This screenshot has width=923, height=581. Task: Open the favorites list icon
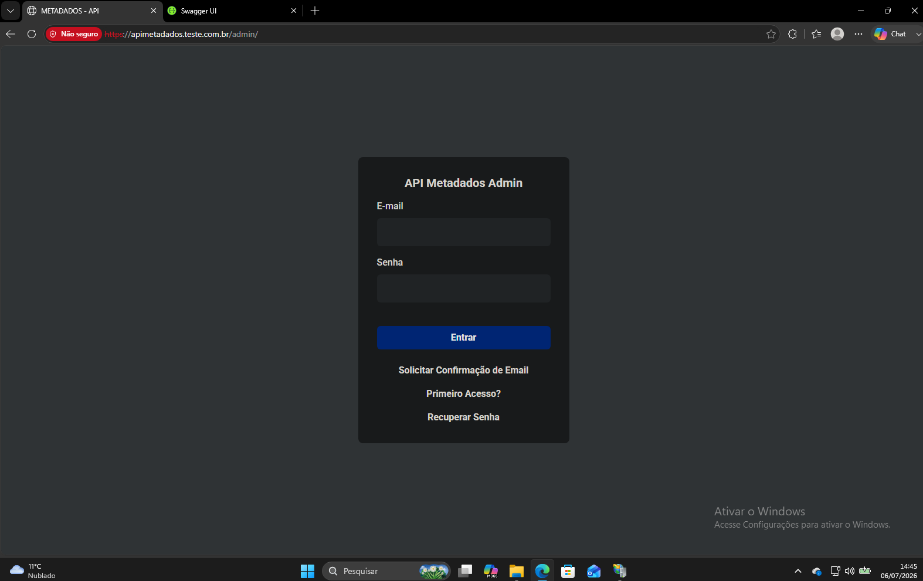pyautogui.click(x=816, y=34)
